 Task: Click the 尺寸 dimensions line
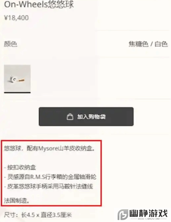pos(38,215)
